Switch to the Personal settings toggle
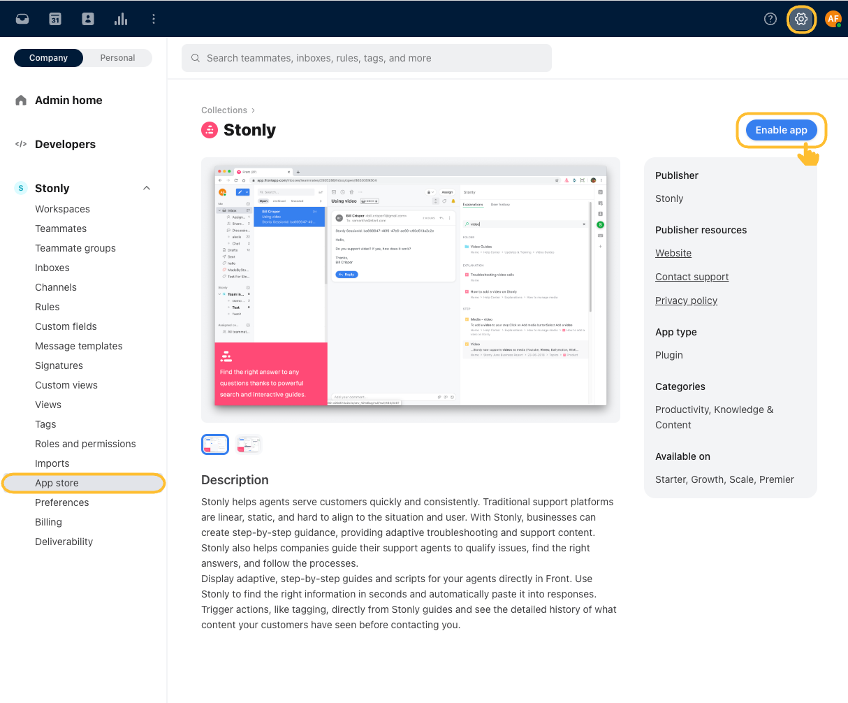The height and width of the screenshot is (703, 848). (x=117, y=58)
